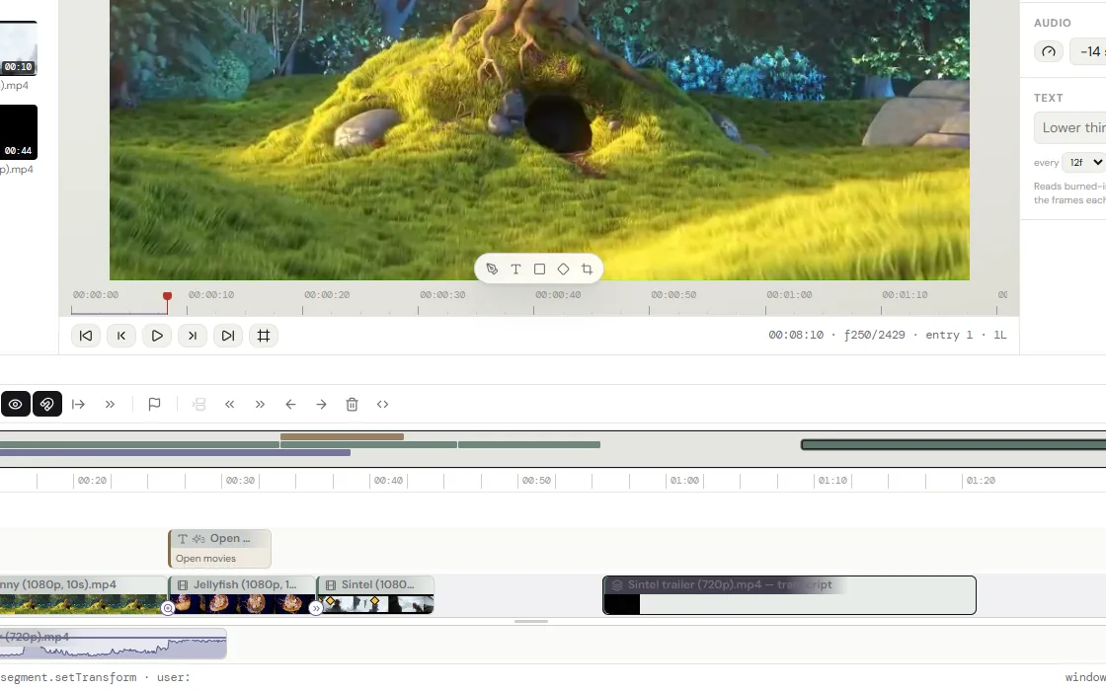Screen dimensions: 1106x691
Task: Click the zoom transition handle before Jellyfish clip
Action: pos(168,608)
